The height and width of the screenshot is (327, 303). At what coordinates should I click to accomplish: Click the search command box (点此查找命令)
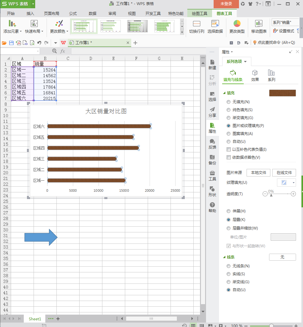point(274,43)
